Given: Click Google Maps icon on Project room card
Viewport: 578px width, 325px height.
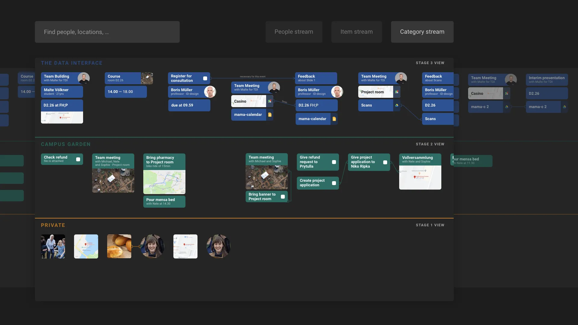Looking at the screenshot, I should [x=397, y=92].
